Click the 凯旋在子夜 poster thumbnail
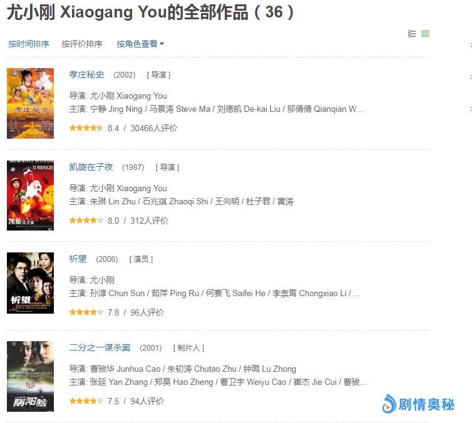Screen dimensions: 472x423 (x=31, y=196)
